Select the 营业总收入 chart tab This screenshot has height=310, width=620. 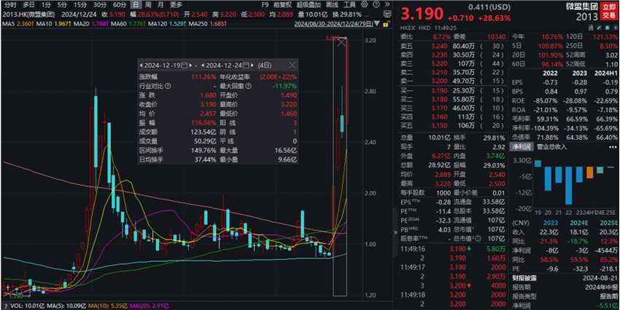tap(551, 147)
